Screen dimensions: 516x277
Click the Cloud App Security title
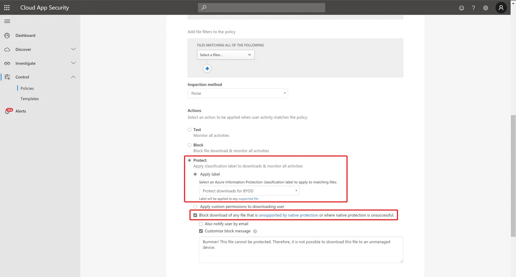pos(45,7)
